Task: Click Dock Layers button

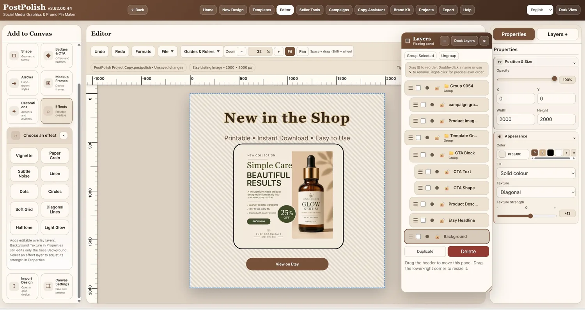Action: click(464, 41)
